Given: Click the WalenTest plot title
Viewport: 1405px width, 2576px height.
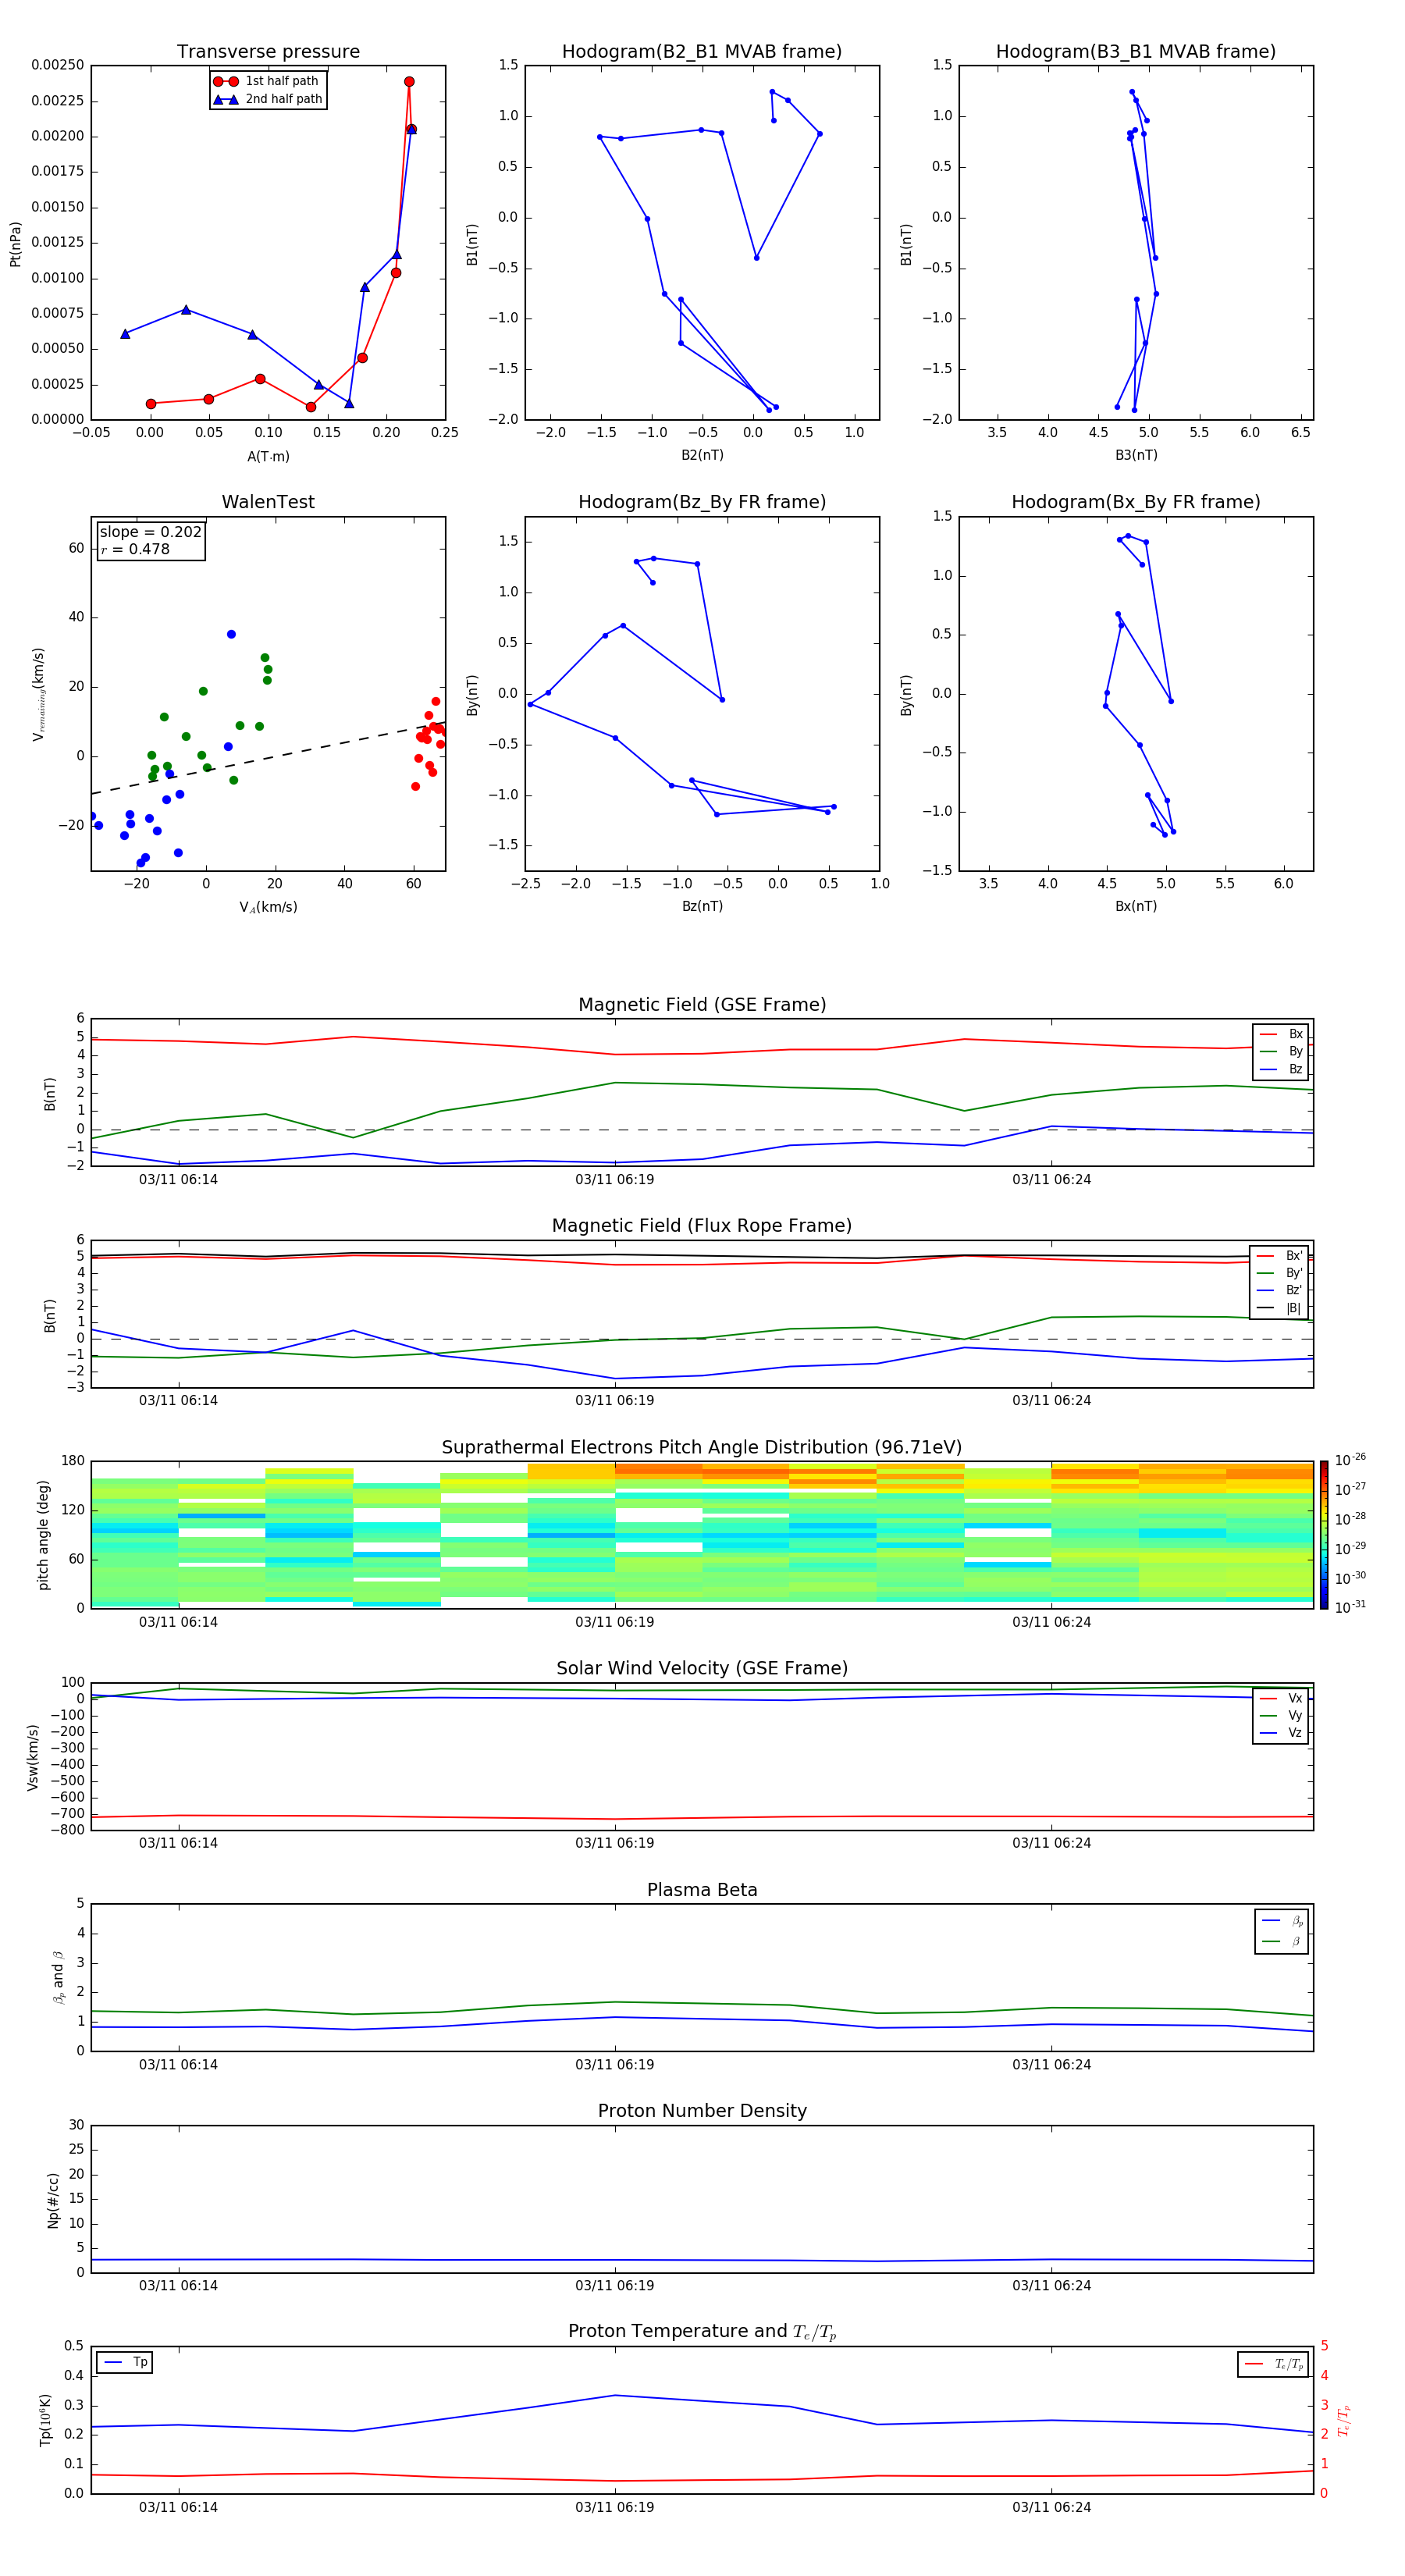Looking at the screenshot, I should coord(268,502).
